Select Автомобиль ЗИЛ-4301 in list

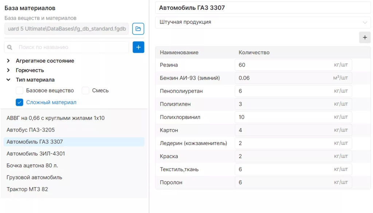point(74,154)
